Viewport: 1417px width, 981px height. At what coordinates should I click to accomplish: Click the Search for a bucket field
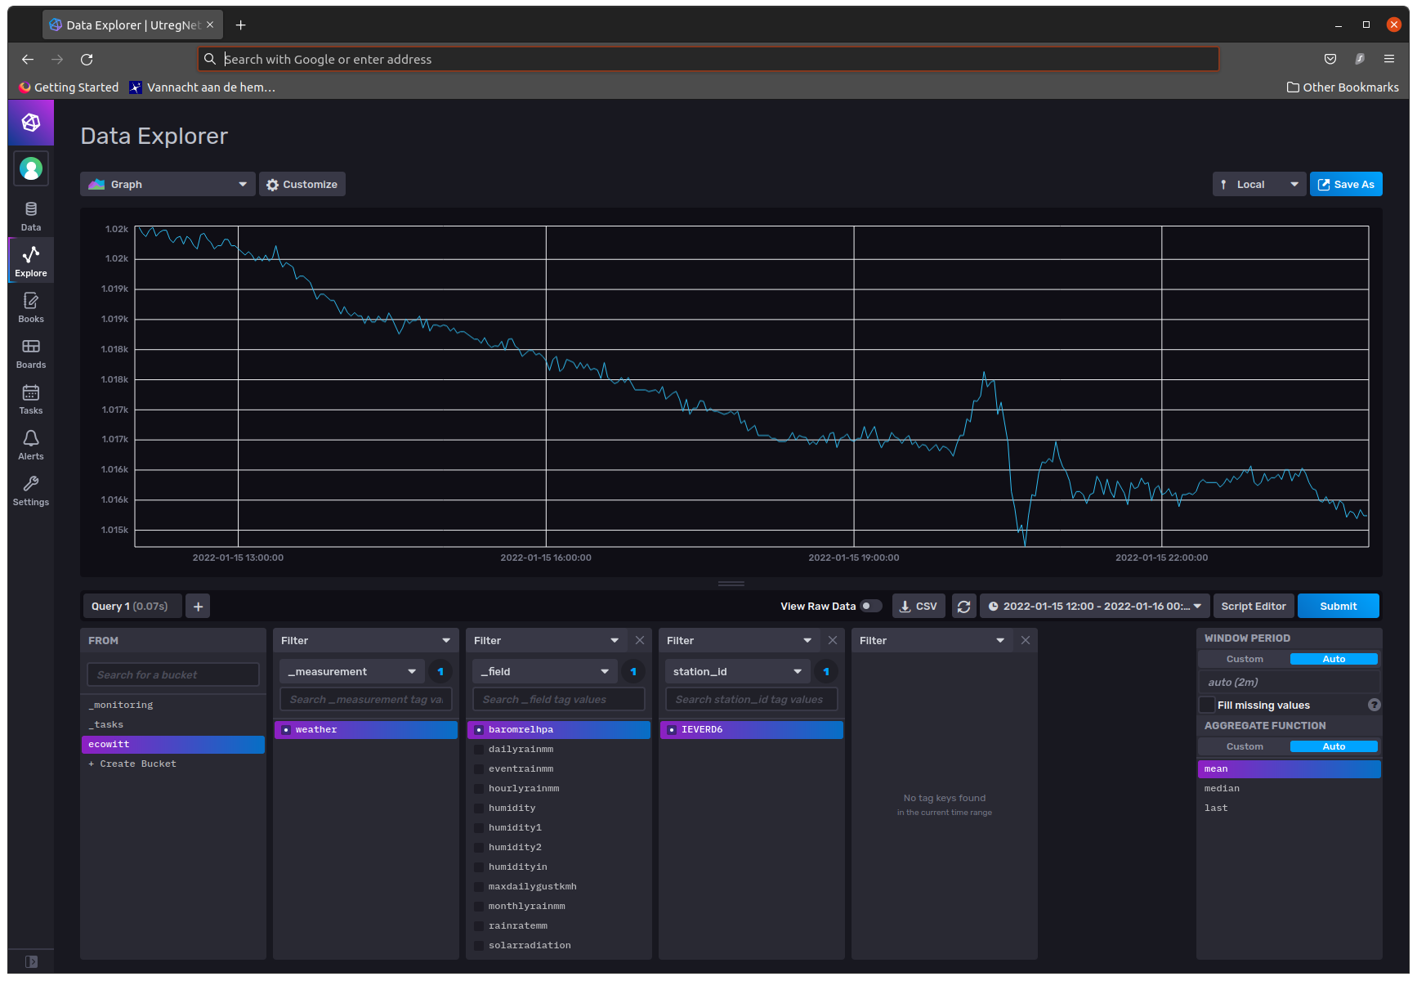pos(172,675)
